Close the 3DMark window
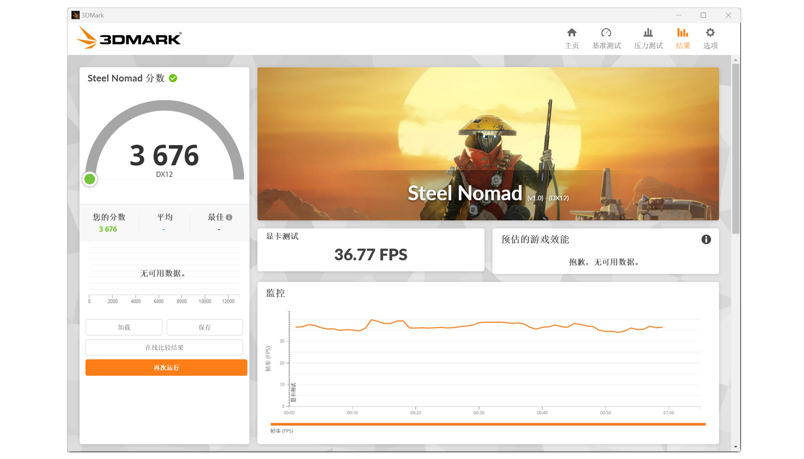Screen dimensions: 804x459 [x=728, y=15]
